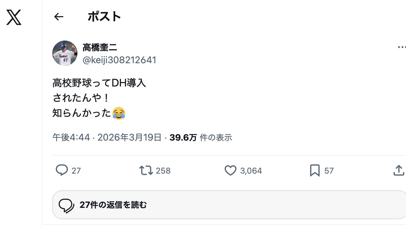Open the reply icon on the post
Screen dimensions: 406x228
point(62,170)
